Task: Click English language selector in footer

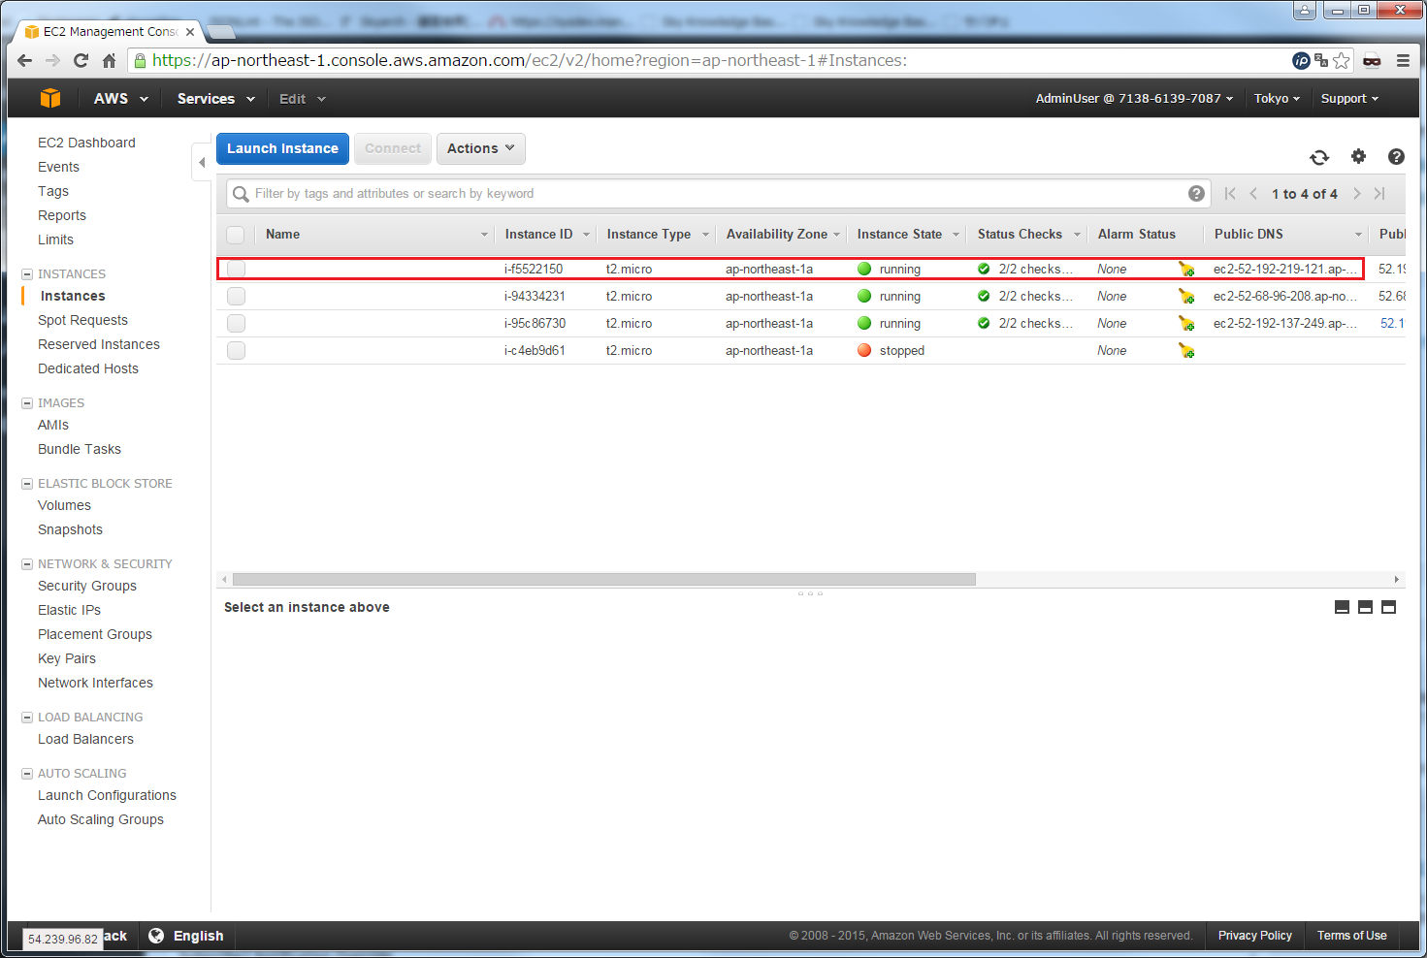Action: coord(198,936)
